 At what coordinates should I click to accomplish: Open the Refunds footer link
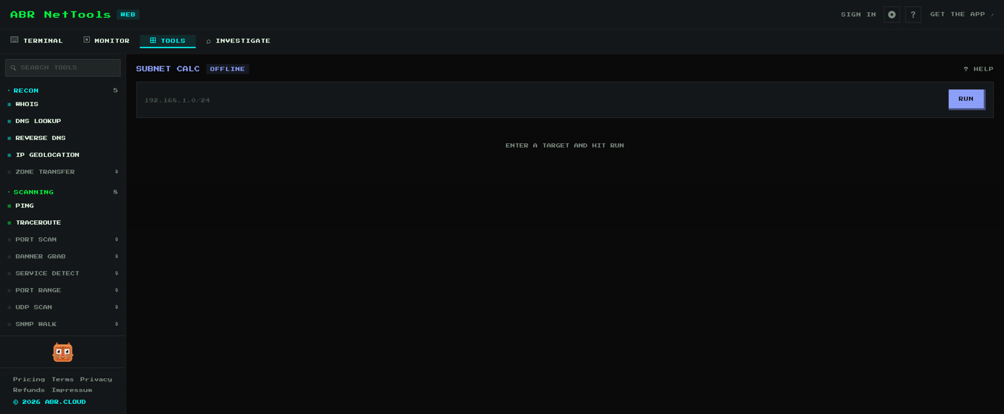pyautogui.click(x=29, y=390)
